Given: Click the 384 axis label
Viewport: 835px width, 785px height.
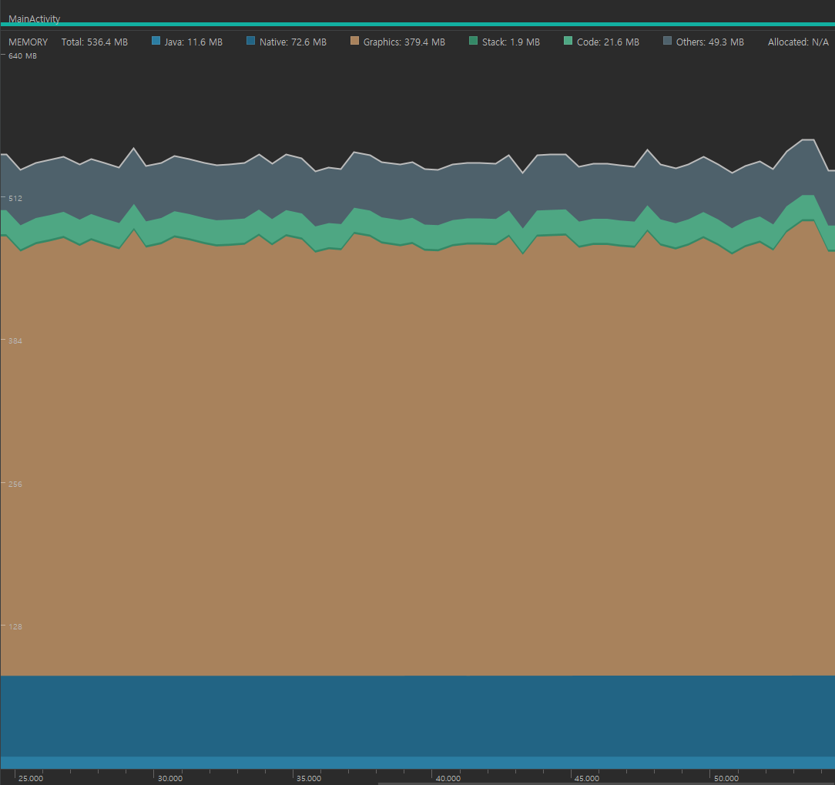Looking at the screenshot, I should click(15, 341).
